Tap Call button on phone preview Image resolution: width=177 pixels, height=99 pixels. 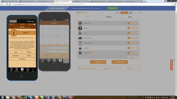(x=15, y=52)
